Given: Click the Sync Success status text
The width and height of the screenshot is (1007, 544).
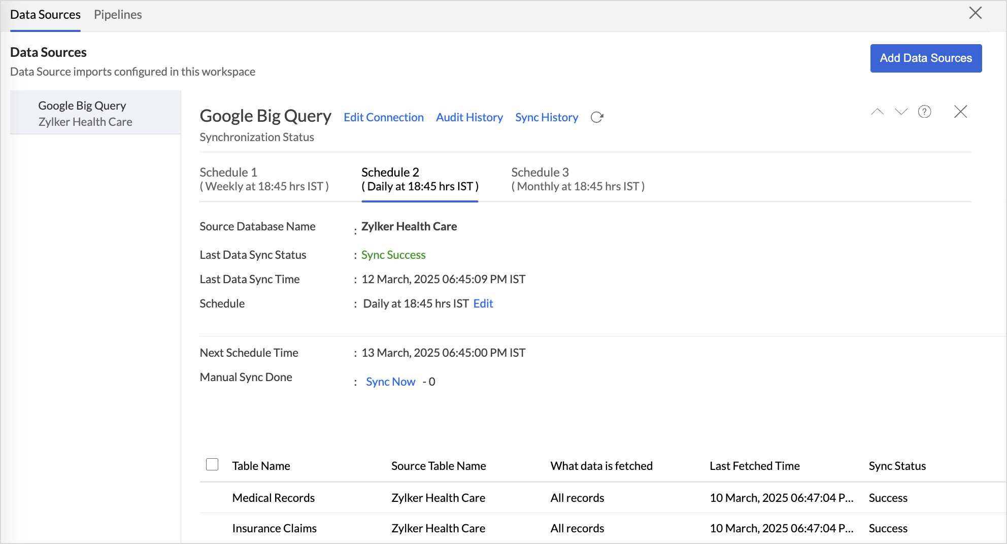Looking at the screenshot, I should pyautogui.click(x=393, y=255).
